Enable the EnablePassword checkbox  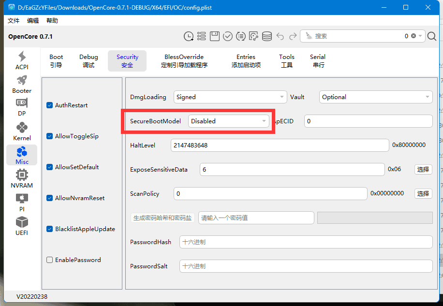[50, 260]
